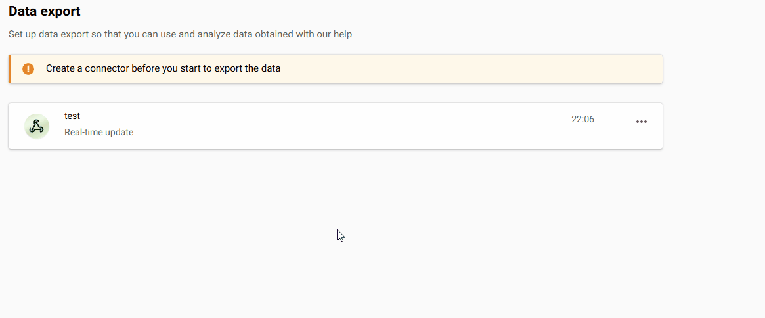This screenshot has height=318, width=765.
Task: Click the orange exclamation warning icon
Action: pos(28,69)
